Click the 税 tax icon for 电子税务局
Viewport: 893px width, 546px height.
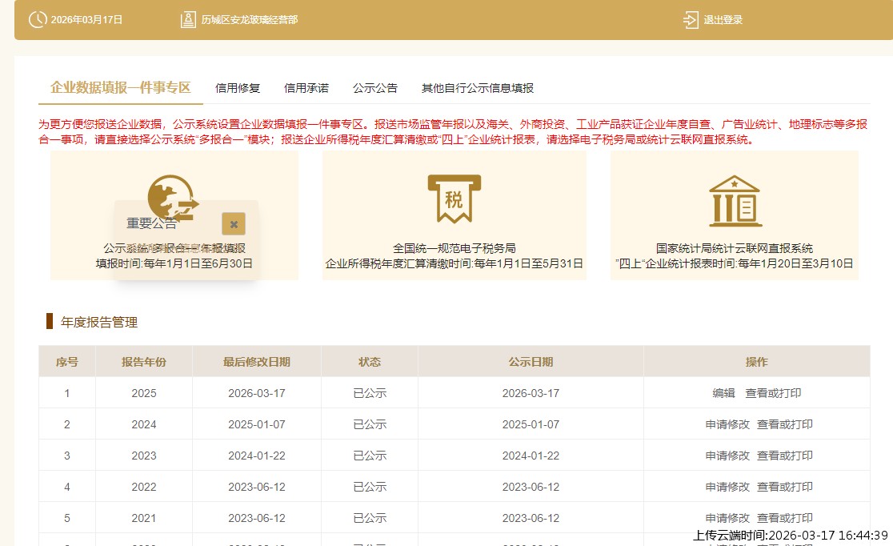[x=454, y=198]
